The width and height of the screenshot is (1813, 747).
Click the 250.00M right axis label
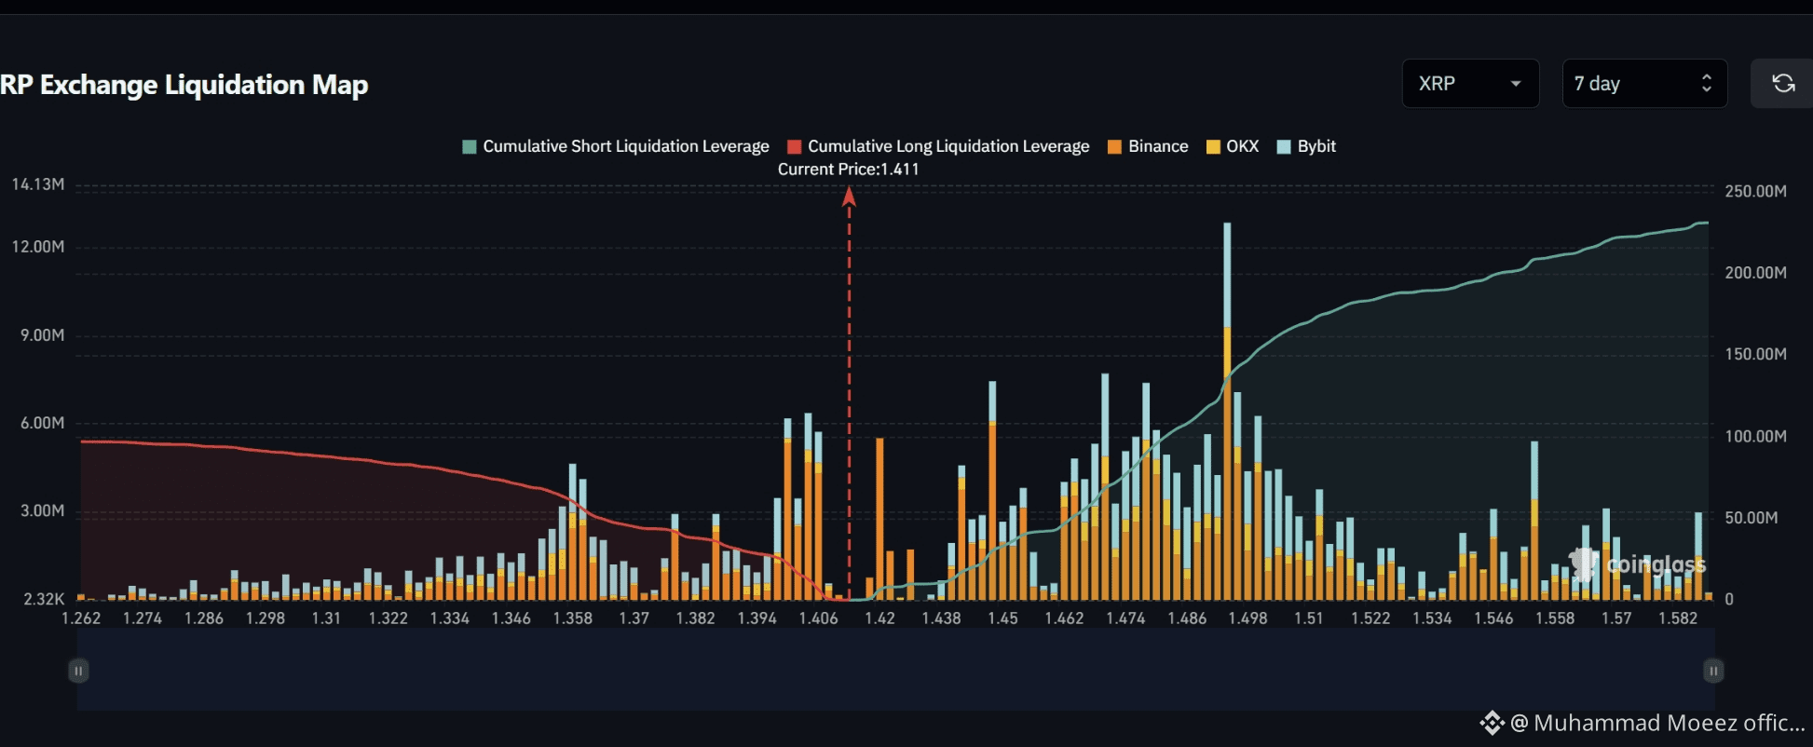pos(1756,191)
